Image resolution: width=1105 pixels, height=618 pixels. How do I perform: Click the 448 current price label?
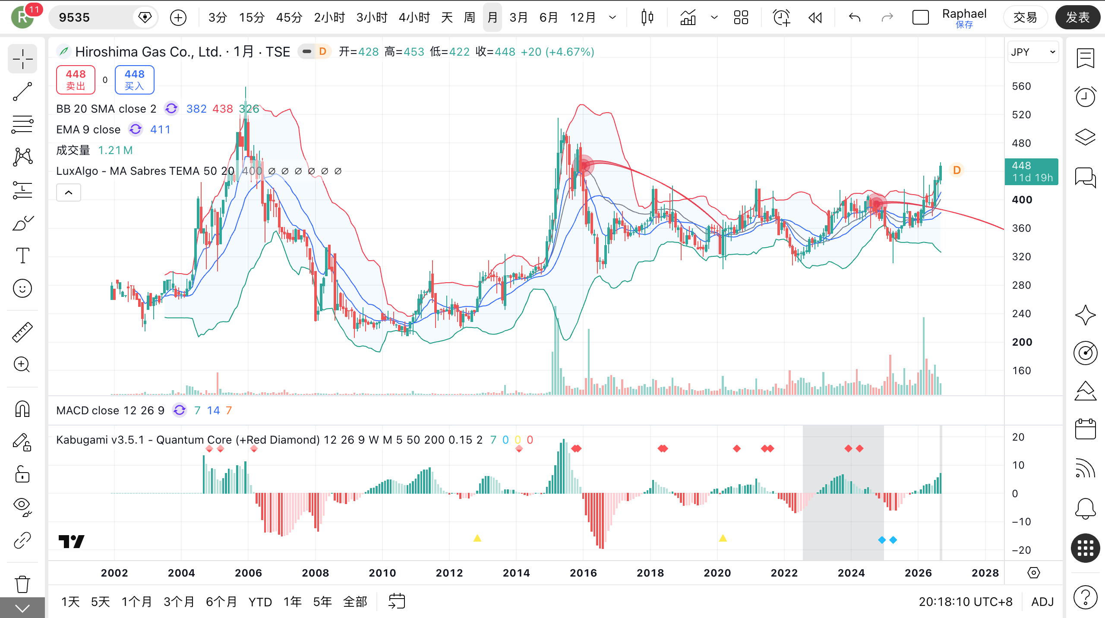1032,172
